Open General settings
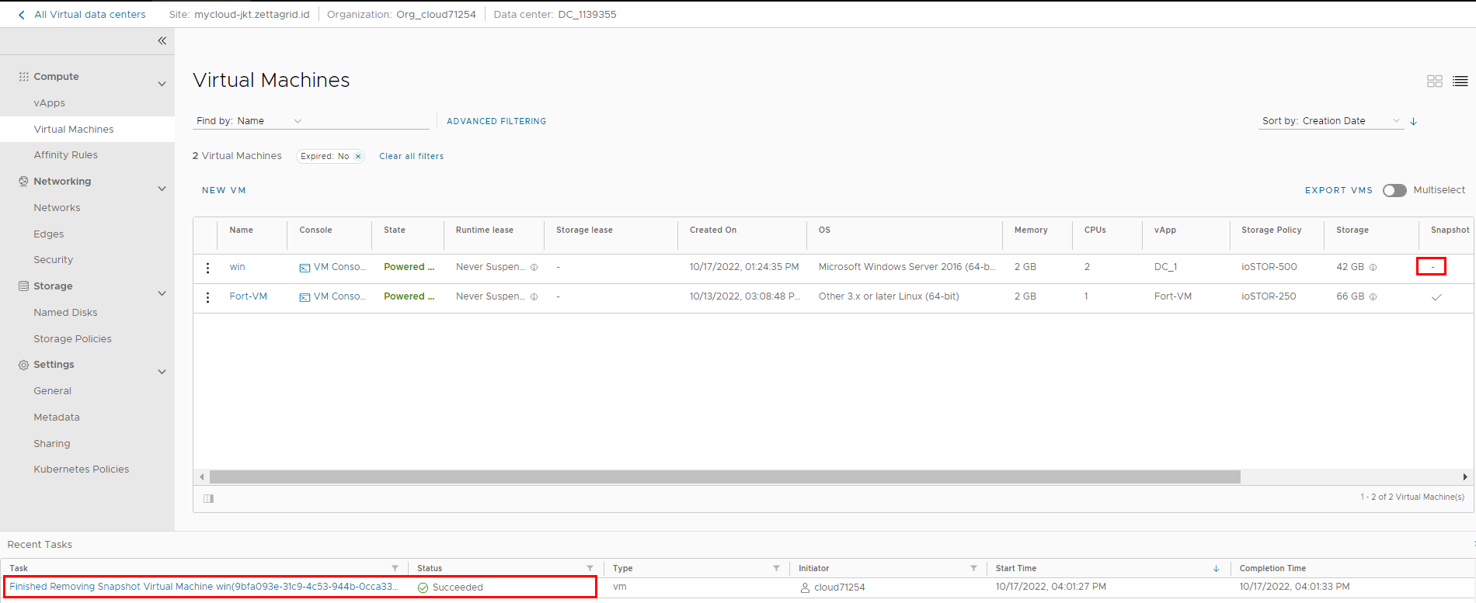 [52, 390]
